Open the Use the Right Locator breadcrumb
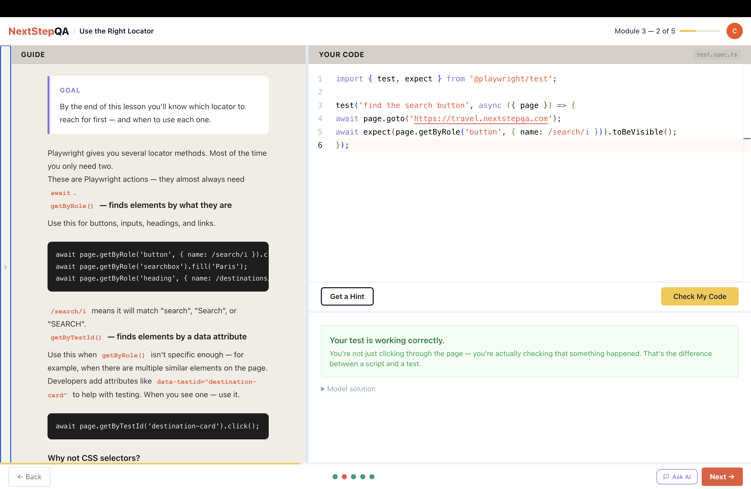Image resolution: width=751 pixels, height=489 pixels. tap(116, 31)
